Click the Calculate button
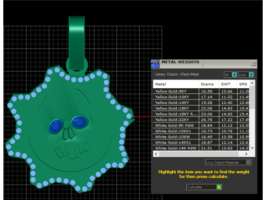 [x=204, y=187]
